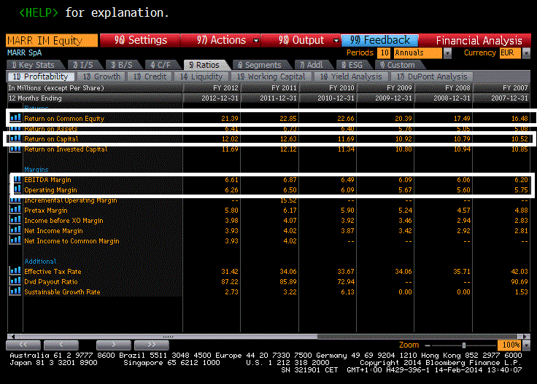
Task: Click the Additional section heading
Action: 40,262
